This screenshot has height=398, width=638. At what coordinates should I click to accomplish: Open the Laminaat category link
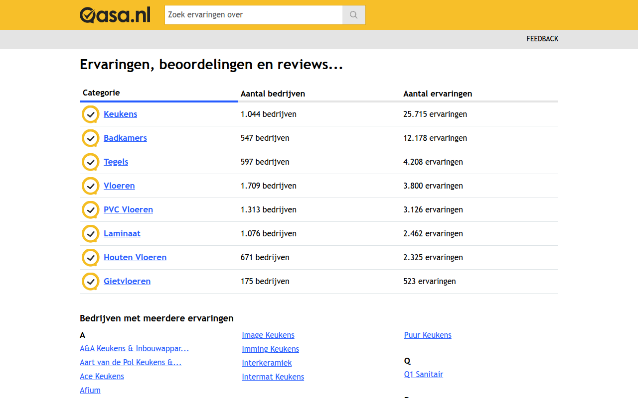(122, 233)
